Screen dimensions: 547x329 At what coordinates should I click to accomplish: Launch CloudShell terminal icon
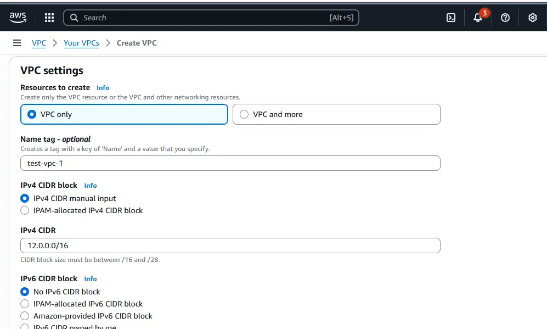(451, 18)
